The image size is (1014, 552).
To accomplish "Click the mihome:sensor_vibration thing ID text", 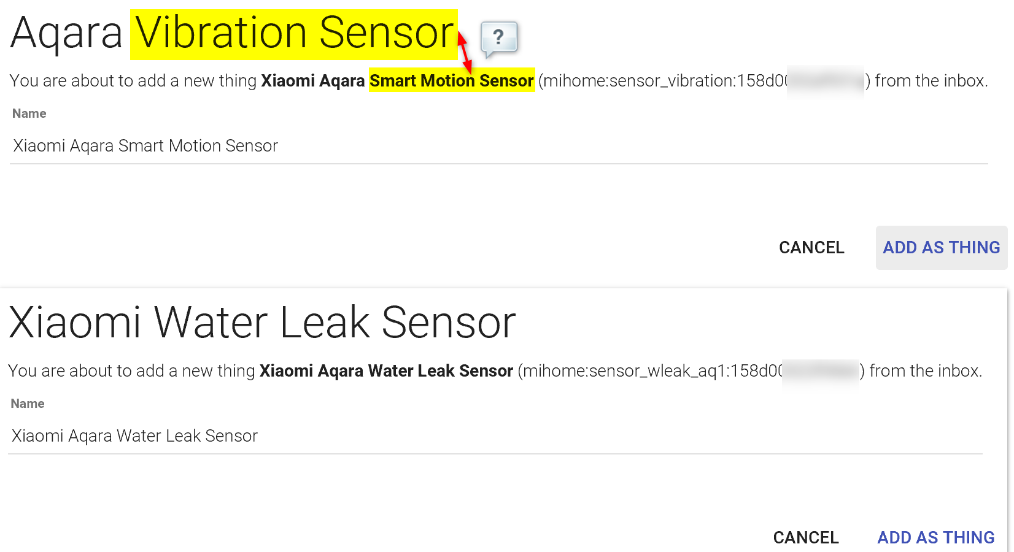I will click(x=663, y=81).
